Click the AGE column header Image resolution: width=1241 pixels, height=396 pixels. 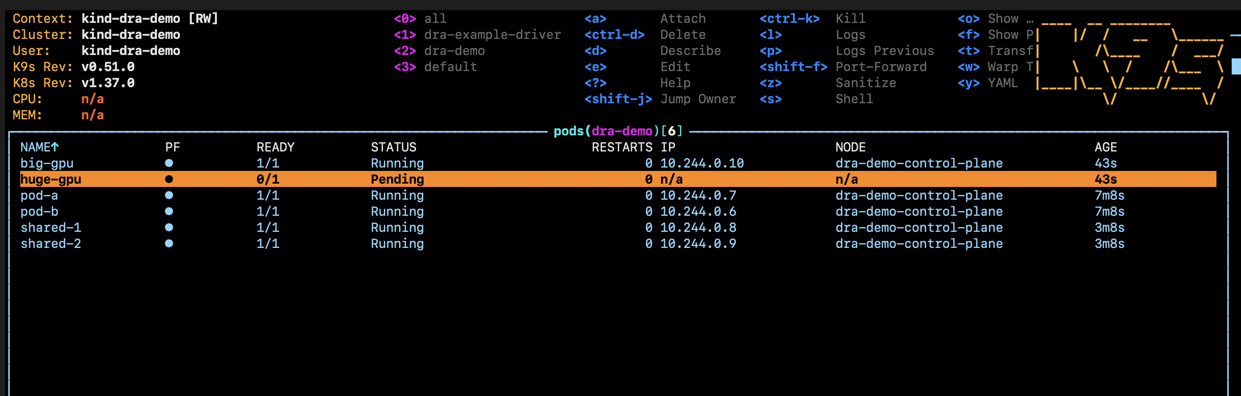tap(1105, 147)
